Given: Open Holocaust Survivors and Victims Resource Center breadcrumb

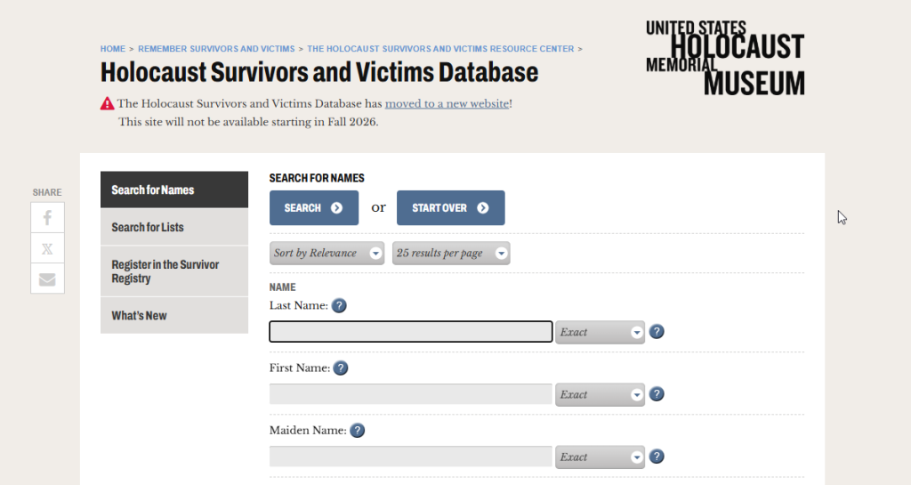Looking at the screenshot, I should (x=440, y=49).
